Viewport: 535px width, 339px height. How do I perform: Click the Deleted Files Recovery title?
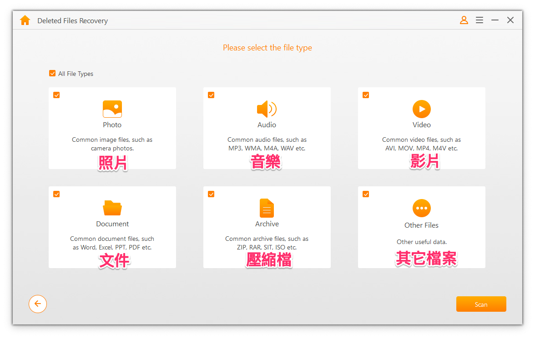click(x=73, y=21)
